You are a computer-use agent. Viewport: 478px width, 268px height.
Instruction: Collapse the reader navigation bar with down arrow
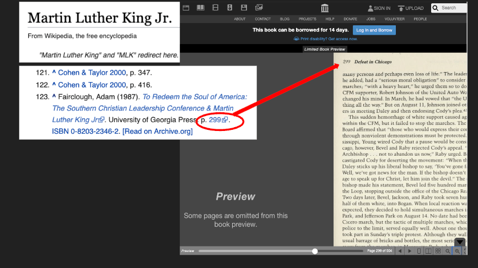(x=460, y=242)
